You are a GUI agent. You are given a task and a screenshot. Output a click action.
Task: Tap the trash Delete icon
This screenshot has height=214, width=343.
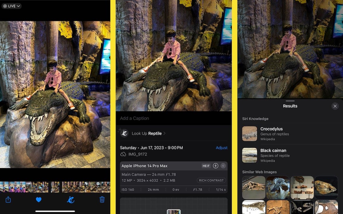pyautogui.click(x=102, y=200)
